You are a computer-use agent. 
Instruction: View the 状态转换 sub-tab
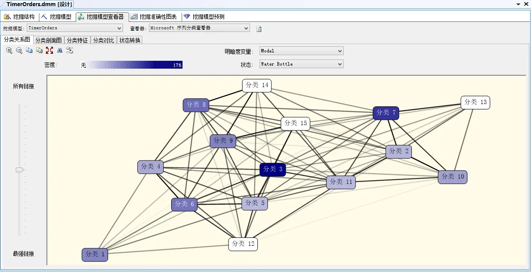coord(130,40)
